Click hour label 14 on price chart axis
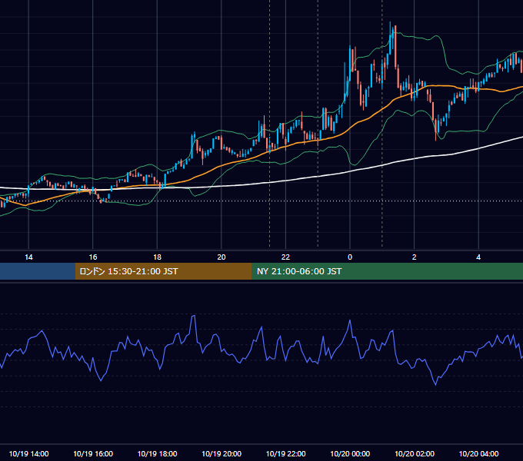This screenshot has height=461, width=523. [x=28, y=257]
